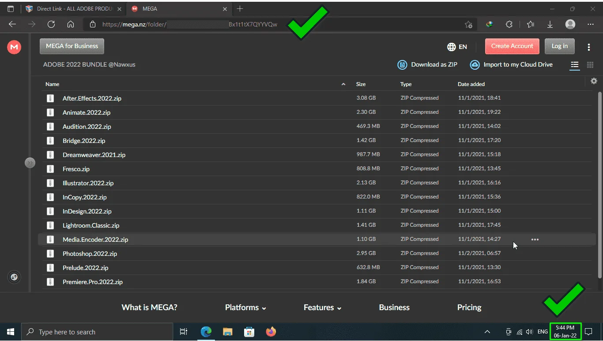Open options menu for Media.Encoder.2022.zip row

click(535, 240)
